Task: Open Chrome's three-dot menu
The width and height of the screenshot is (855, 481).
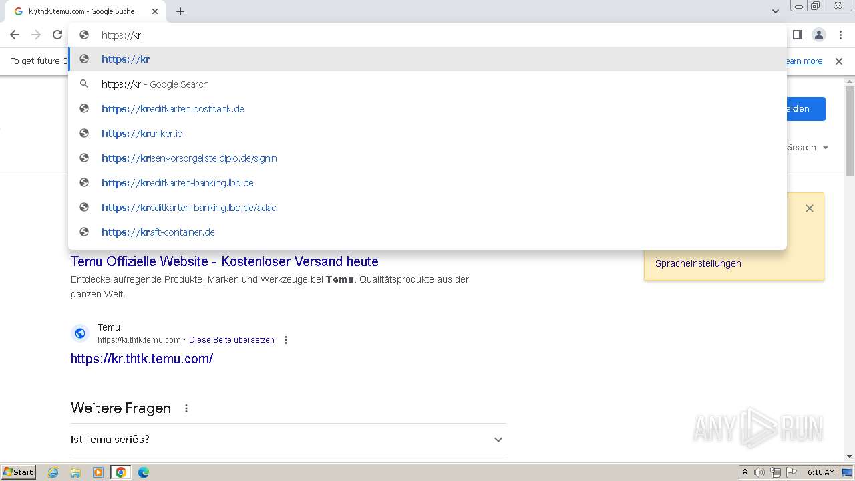Action: (x=841, y=35)
